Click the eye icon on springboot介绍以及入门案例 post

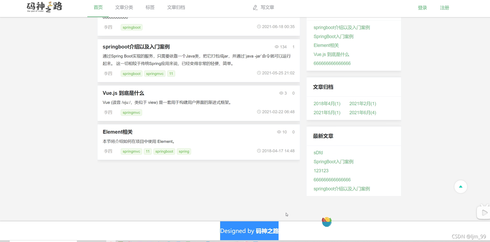pos(277,47)
